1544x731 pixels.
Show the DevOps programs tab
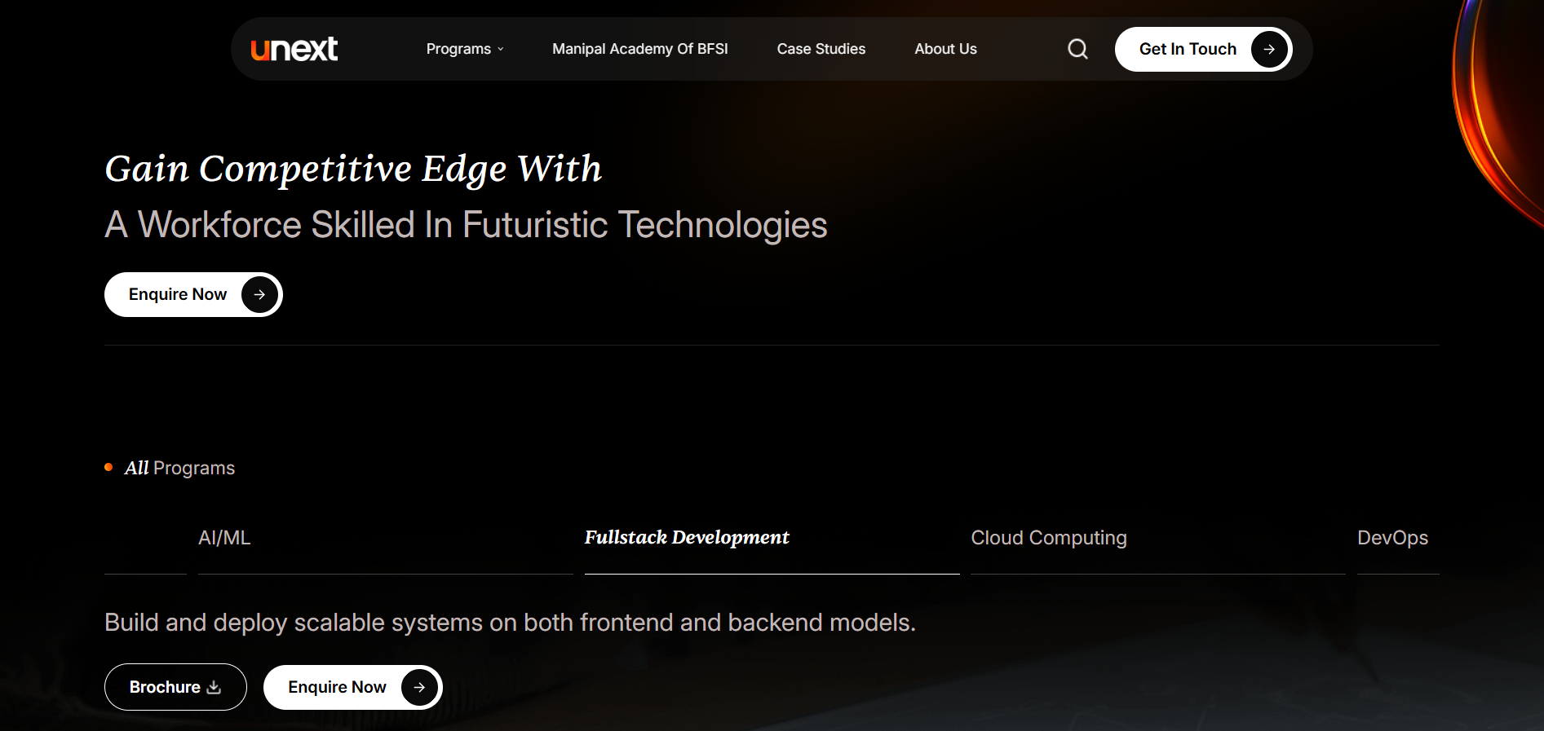click(1392, 538)
